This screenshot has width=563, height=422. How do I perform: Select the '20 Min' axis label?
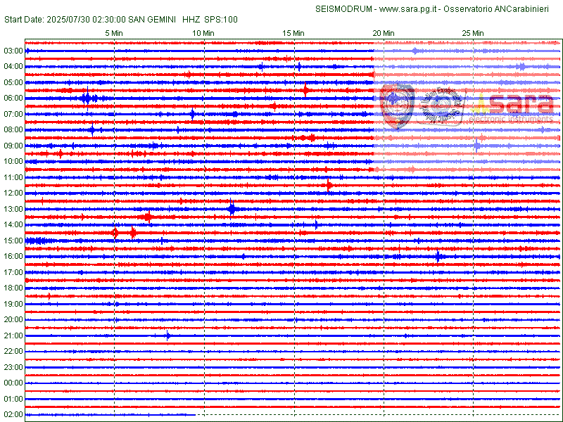(x=384, y=33)
